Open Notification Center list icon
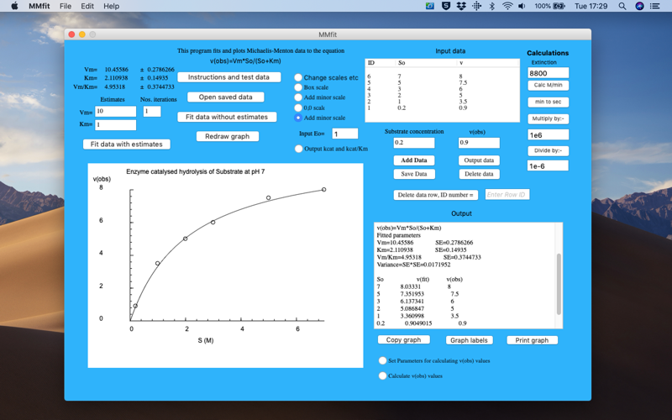The image size is (672, 420). [x=655, y=6]
